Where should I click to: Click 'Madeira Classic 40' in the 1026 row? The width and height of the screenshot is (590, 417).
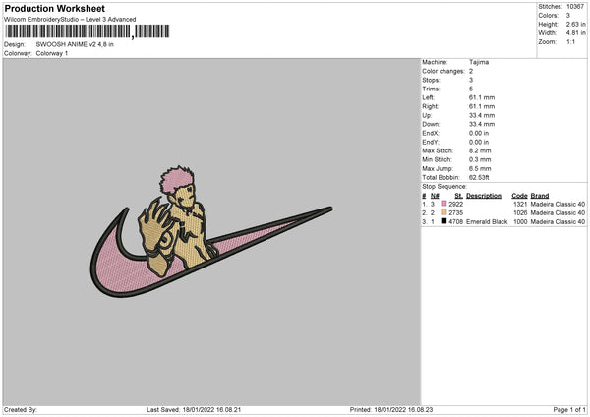pos(558,213)
